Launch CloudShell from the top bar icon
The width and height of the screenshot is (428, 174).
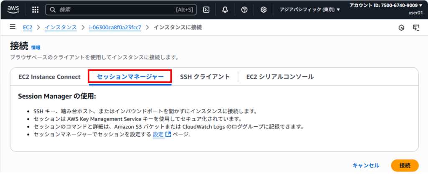pos(206,10)
